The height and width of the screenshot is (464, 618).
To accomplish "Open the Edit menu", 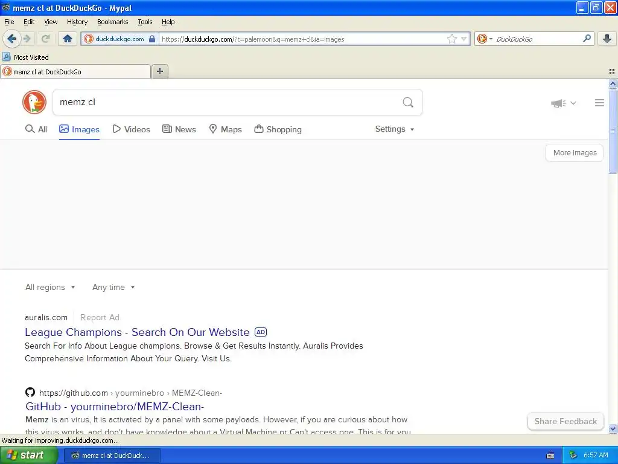I will pos(29,22).
